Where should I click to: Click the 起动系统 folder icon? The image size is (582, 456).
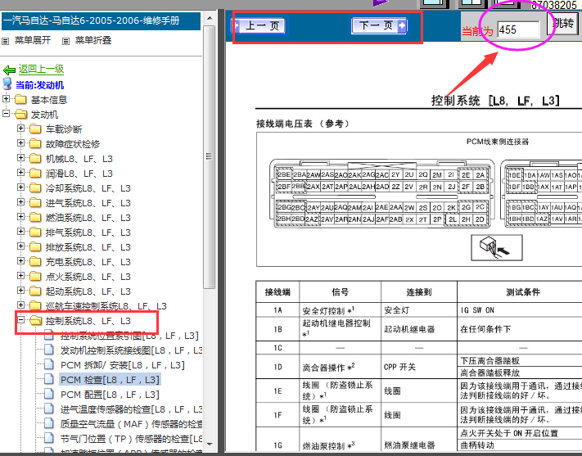pos(35,291)
